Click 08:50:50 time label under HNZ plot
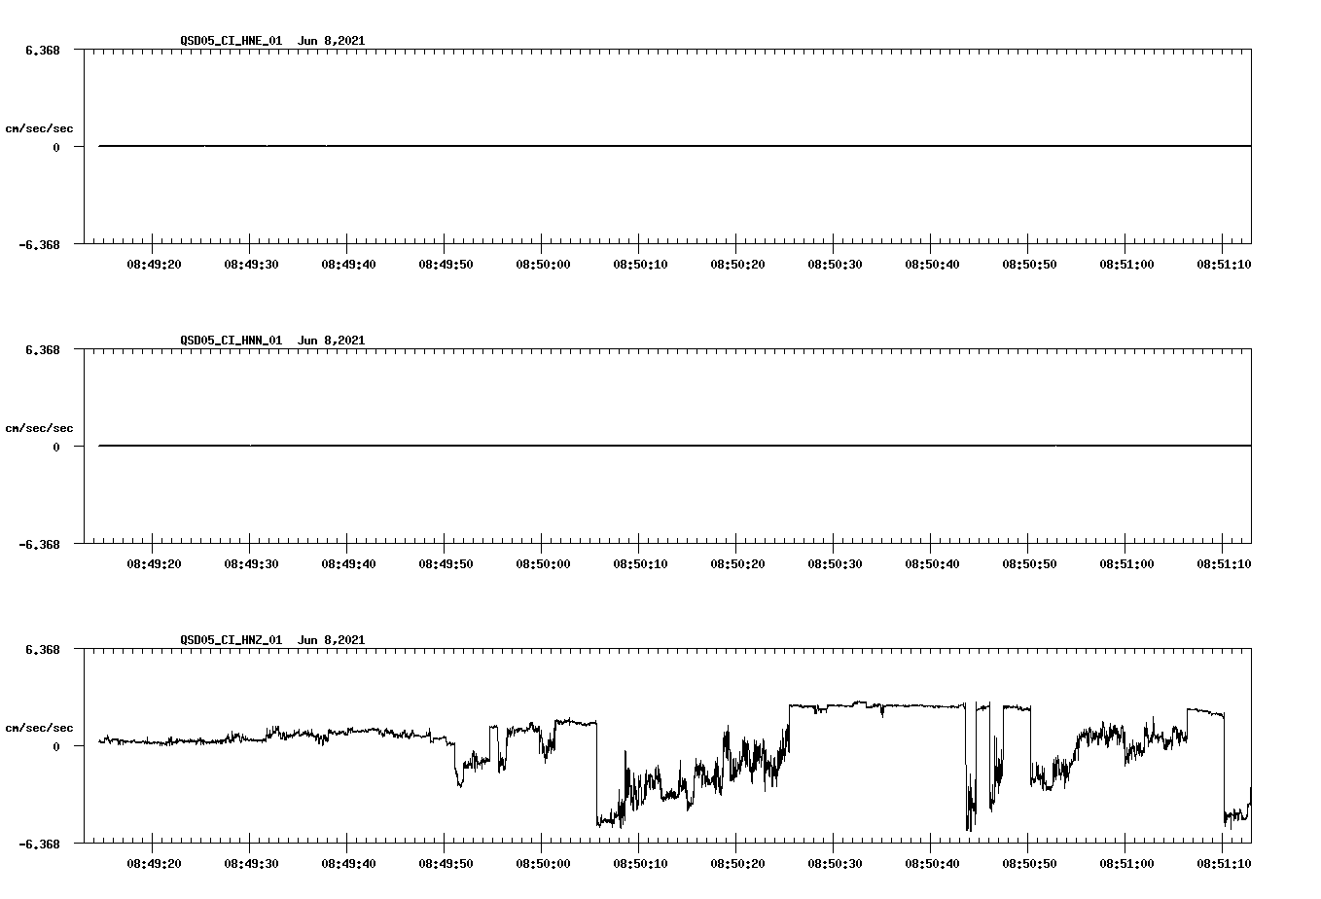1321x899 pixels. click(1029, 864)
